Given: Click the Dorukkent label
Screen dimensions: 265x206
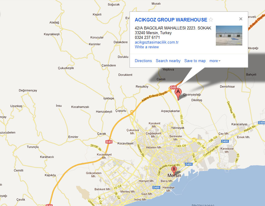Looking at the screenshot, I should point(125,75).
